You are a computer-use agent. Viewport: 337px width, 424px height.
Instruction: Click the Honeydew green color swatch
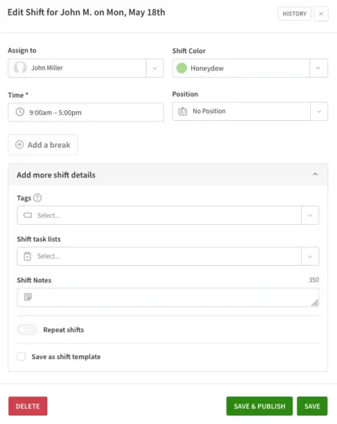click(182, 68)
